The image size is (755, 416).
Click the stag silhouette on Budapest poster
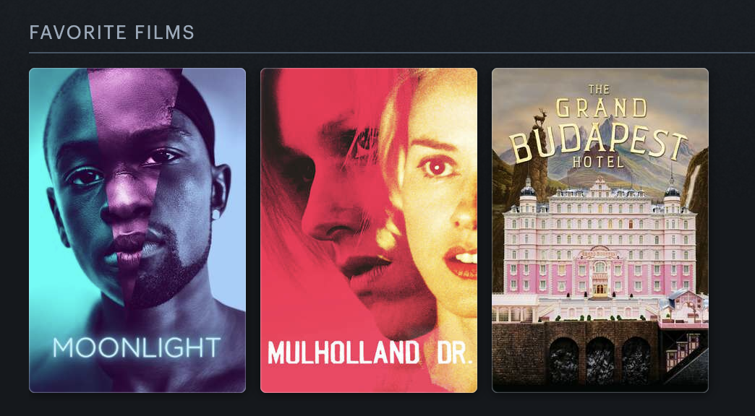pyautogui.click(x=541, y=117)
